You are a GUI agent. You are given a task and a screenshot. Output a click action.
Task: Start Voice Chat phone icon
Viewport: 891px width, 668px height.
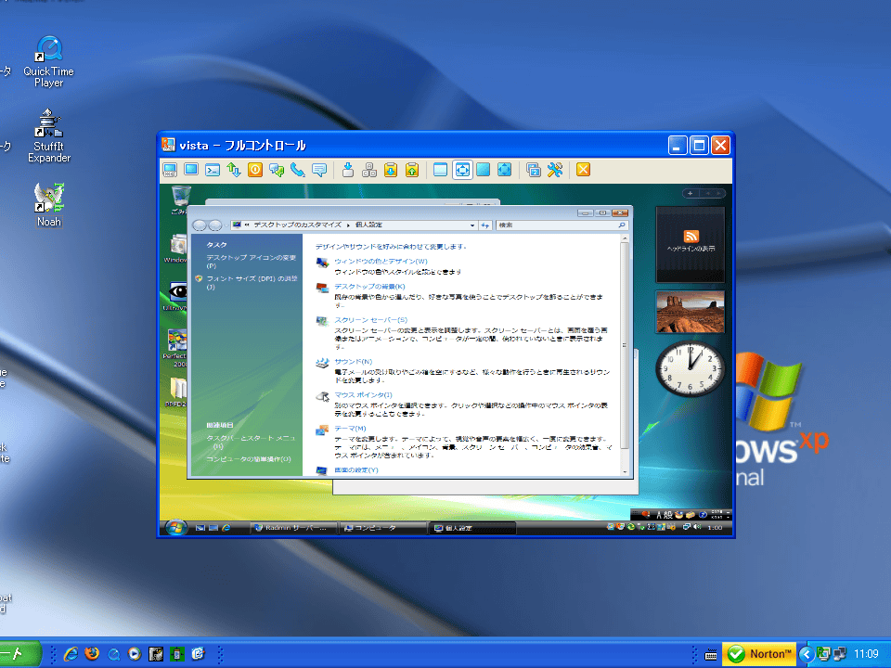pos(298,170)
